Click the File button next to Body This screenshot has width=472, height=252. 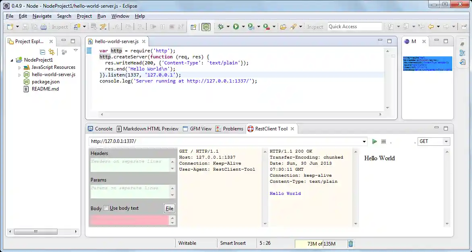tap(169, 208)
